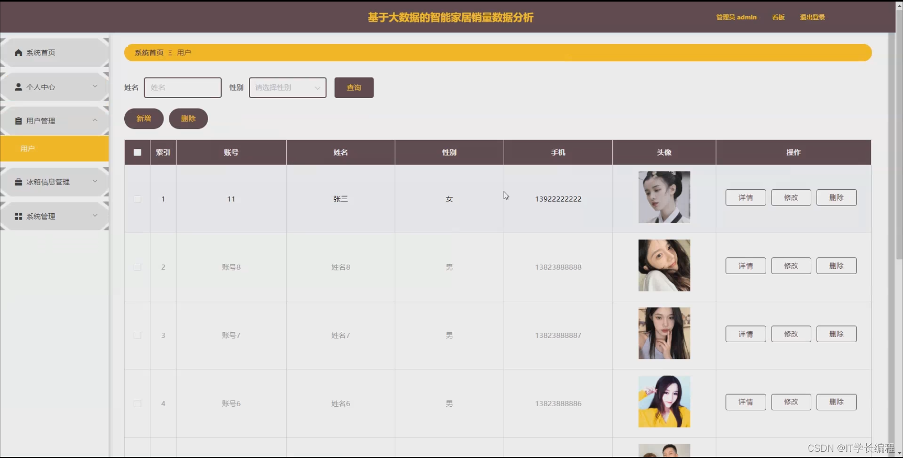Click 详情 for user 姓名8
The width and height of the screenshot is (903, 458).
point(746,266)
